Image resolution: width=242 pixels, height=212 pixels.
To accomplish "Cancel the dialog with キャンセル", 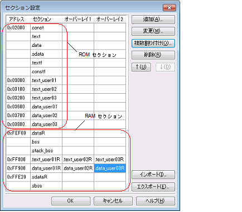I will coord(113,201).
